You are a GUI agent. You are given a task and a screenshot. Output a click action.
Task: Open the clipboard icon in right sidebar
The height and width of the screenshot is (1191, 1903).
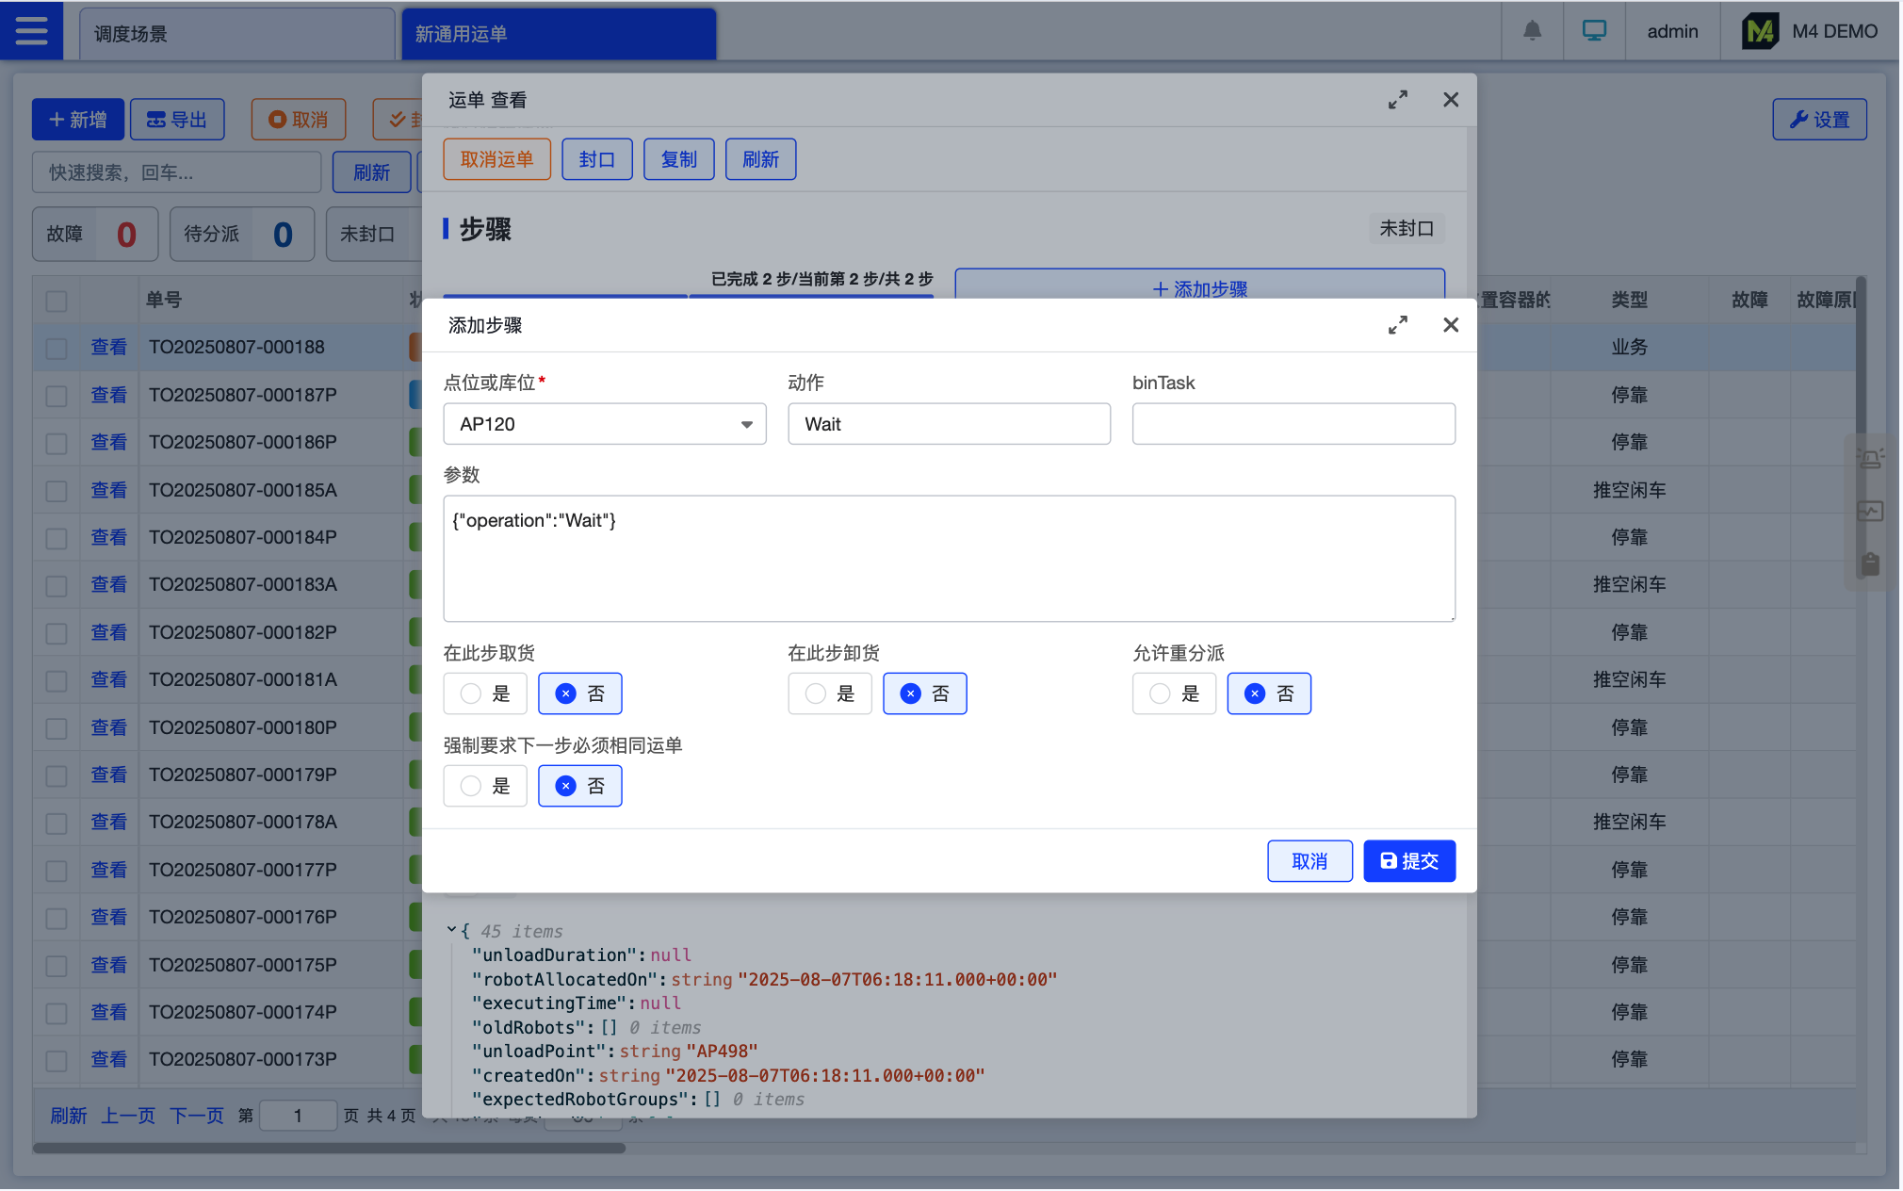tap(1870, 564)
